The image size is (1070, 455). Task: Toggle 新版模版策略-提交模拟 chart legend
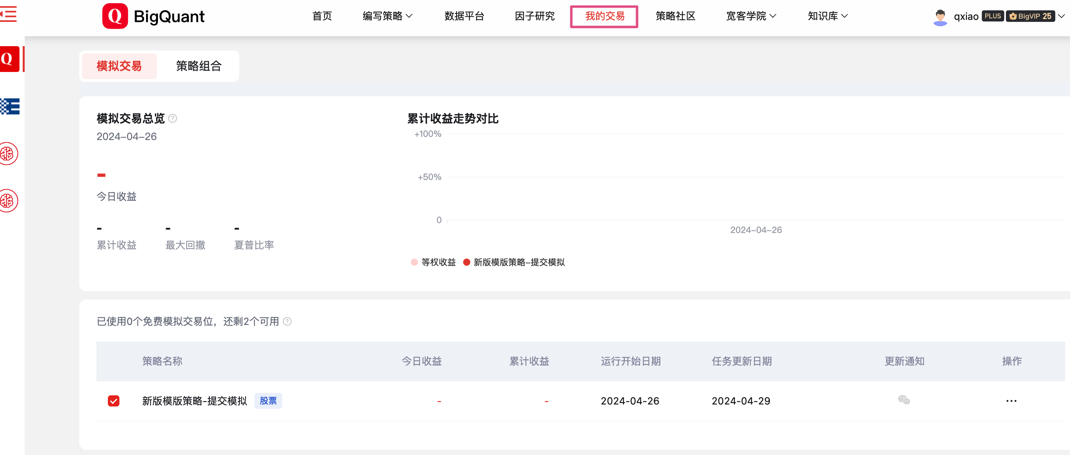[x=514, y=262]
